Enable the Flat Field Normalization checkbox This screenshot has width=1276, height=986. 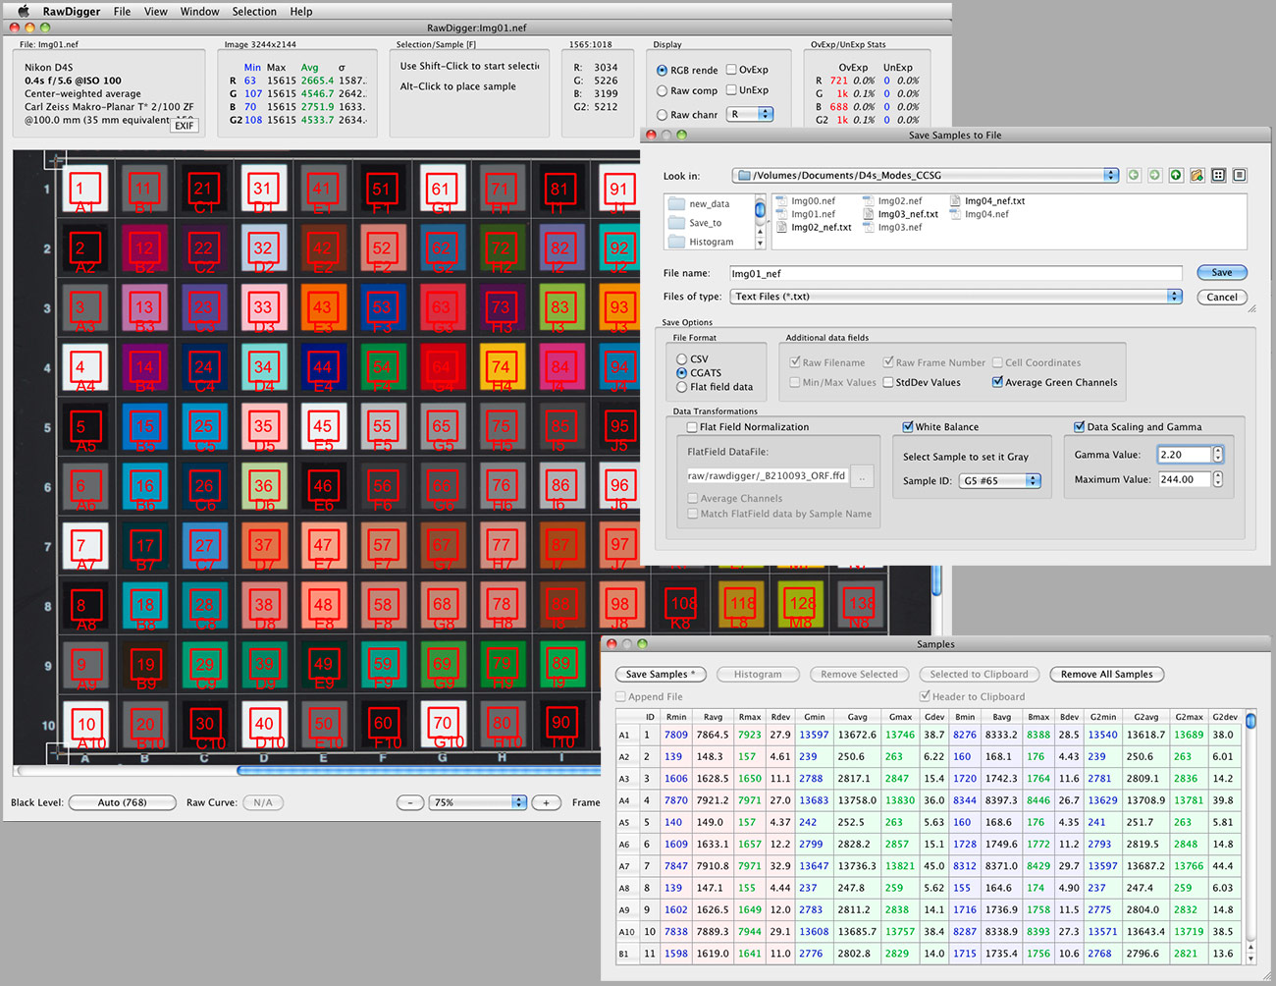(693, 427)
